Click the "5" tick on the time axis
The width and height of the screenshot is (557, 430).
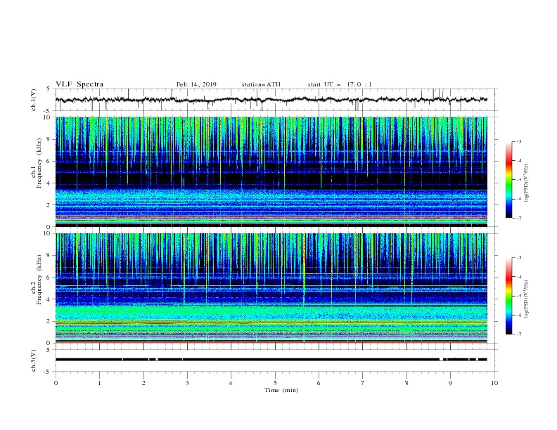pos(275,383)
